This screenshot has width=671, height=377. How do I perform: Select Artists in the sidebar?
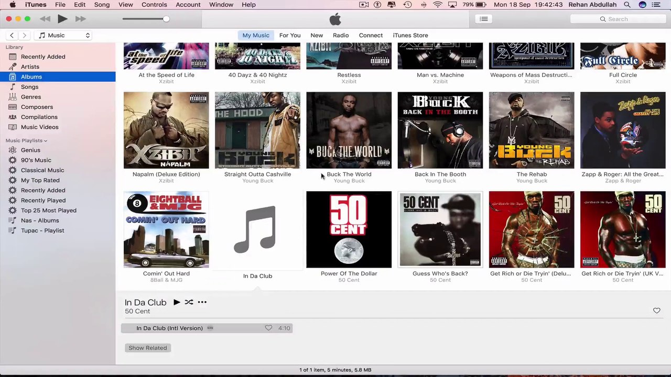[58, 66]
